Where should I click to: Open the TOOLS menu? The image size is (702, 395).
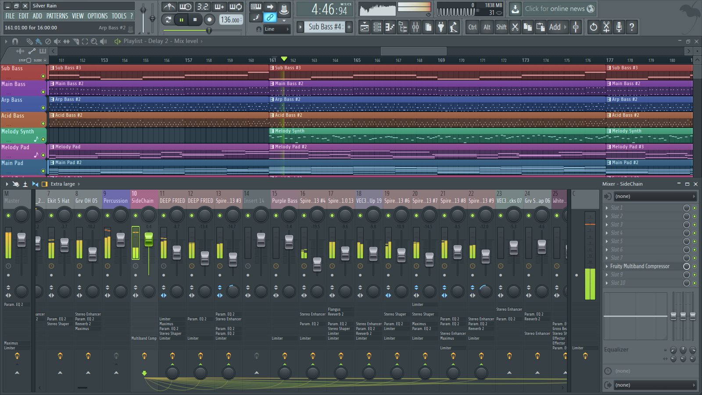pos(119,16)
